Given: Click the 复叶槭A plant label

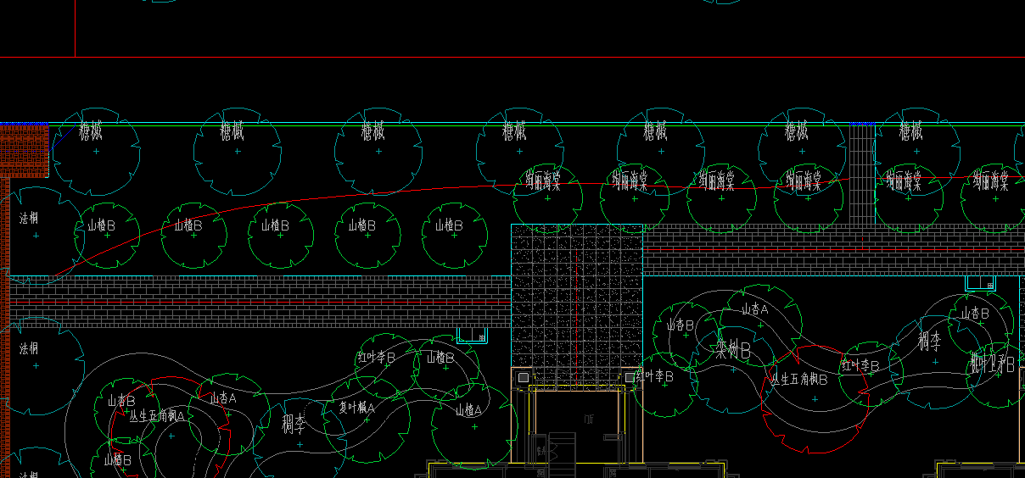Looking at the screenshot, I should tap(356, 407).
